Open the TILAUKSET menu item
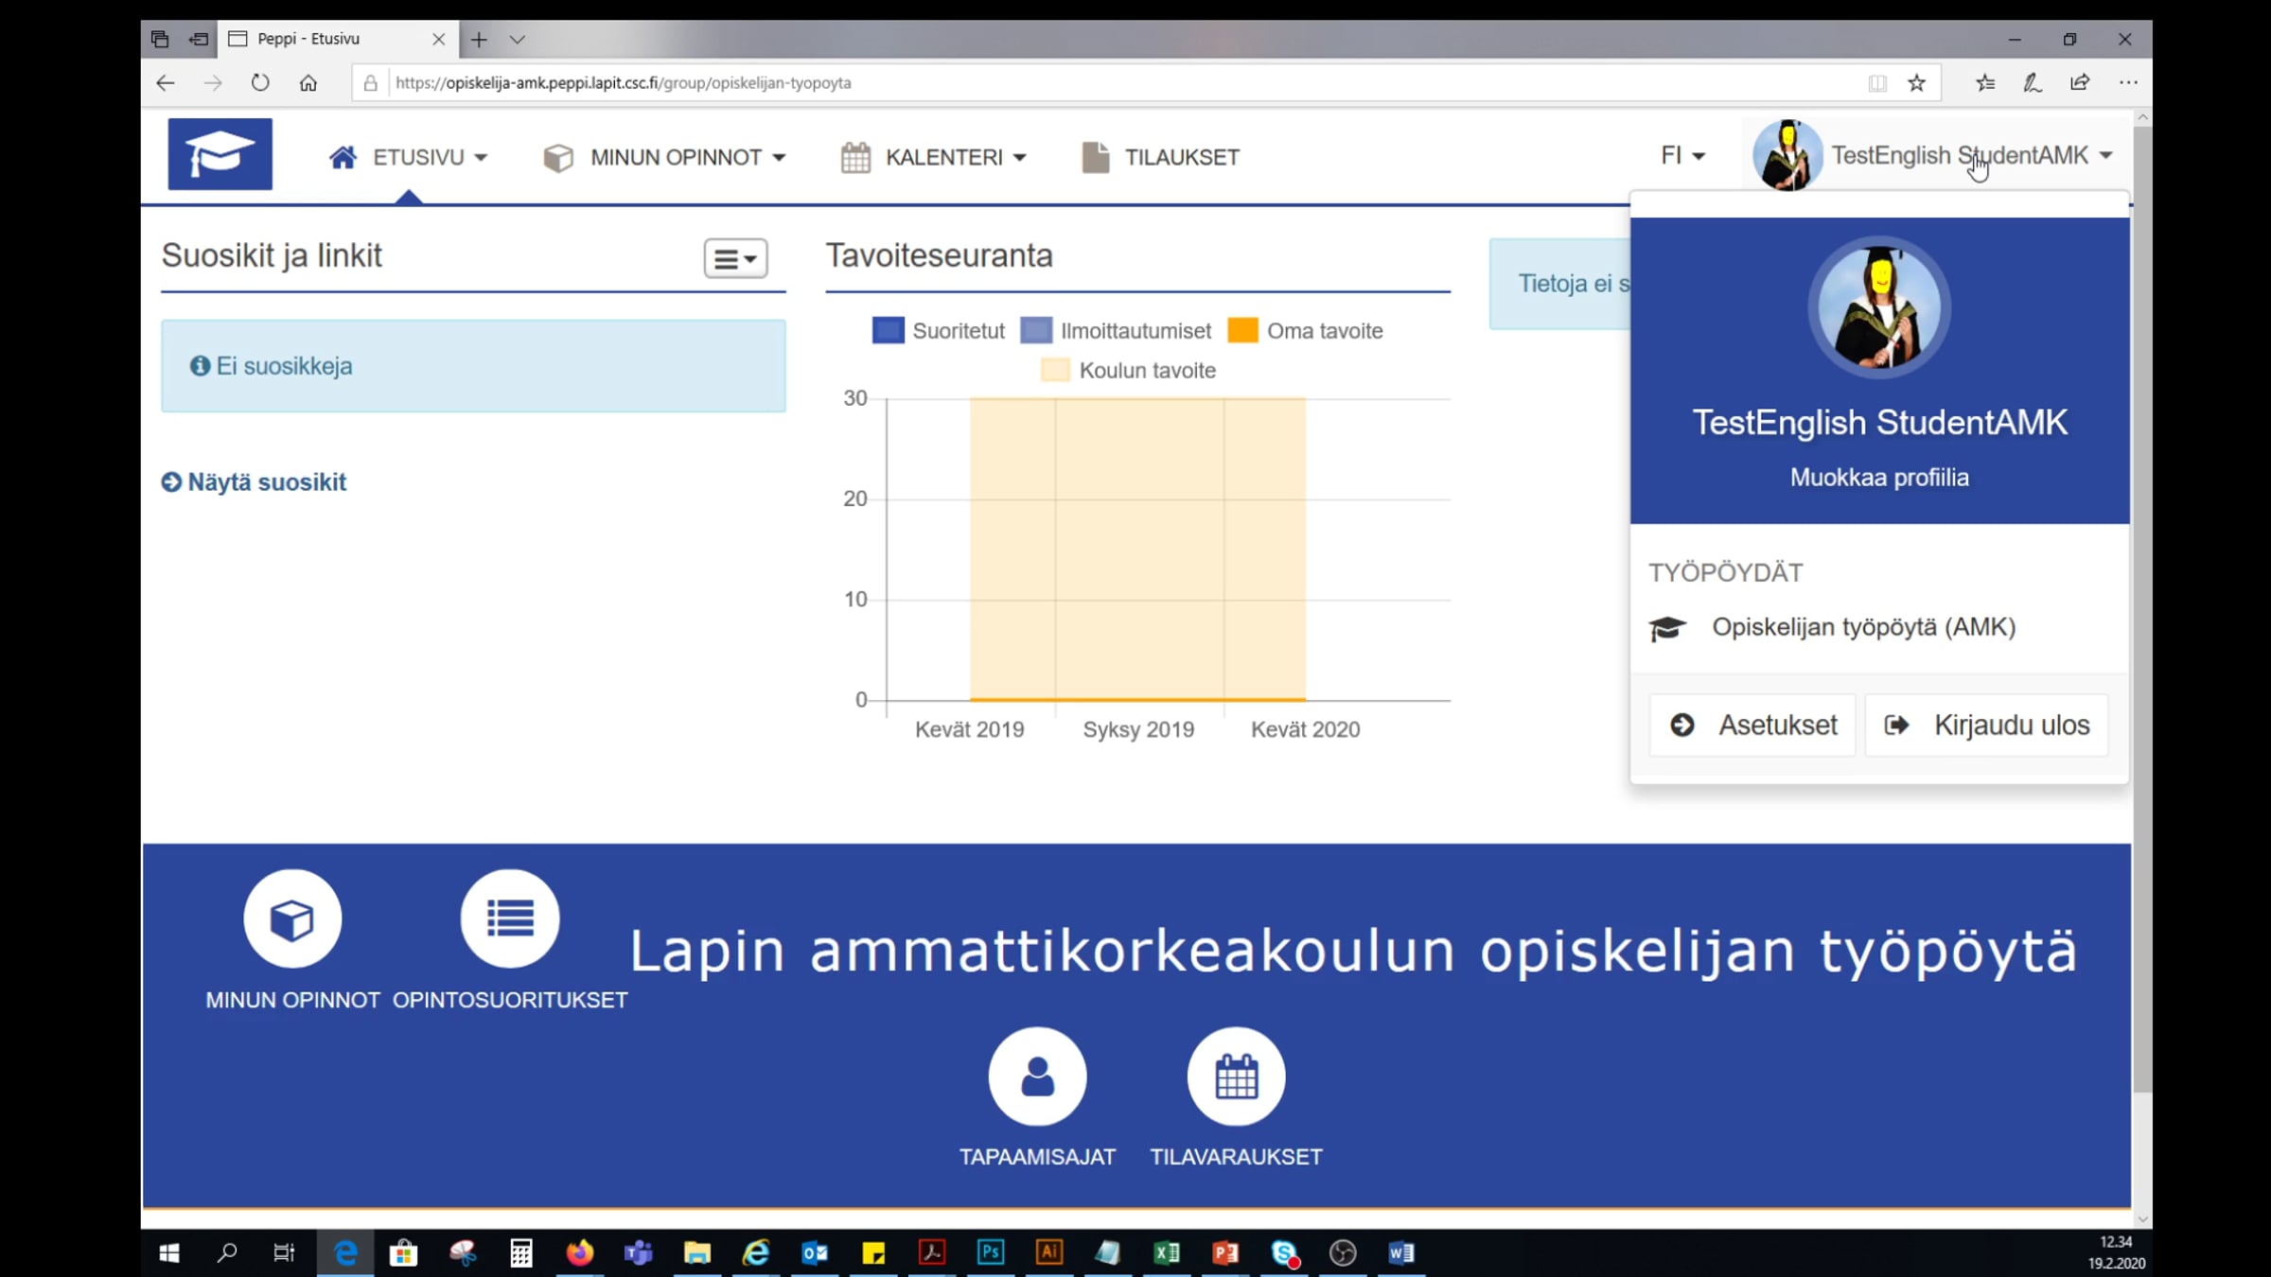The width and height of the screenshot is (2271, 1277). (x=1160, y=157)
